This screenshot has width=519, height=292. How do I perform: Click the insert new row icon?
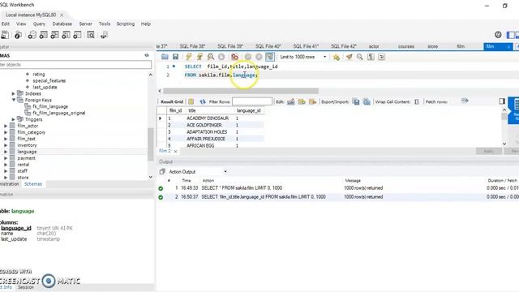click(302, 101)
